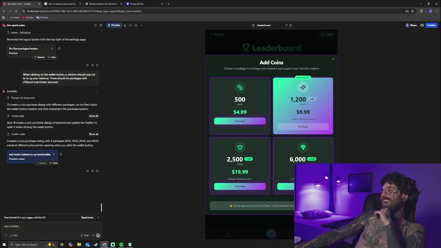Open the /leaderboard route selector
441x248 pixels.
click(x=264, y=25)
